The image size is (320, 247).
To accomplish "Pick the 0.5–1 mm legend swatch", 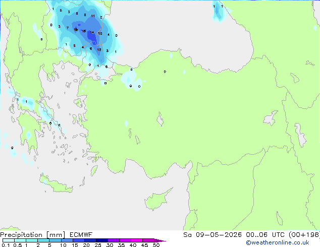I will tap(20, 240).
